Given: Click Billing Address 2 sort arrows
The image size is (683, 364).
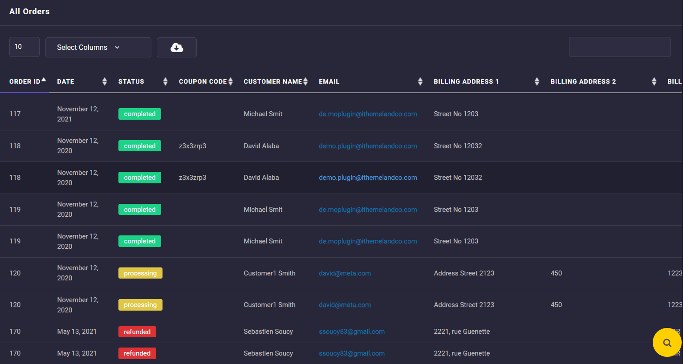Looking at the screenshot, I should (x=654, y=81).
